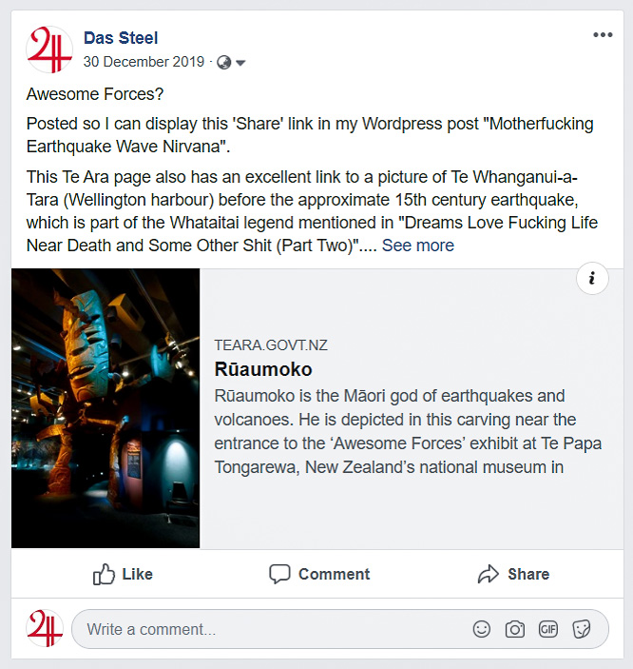Like this post

pyautogui.click(x=123, y=574)
